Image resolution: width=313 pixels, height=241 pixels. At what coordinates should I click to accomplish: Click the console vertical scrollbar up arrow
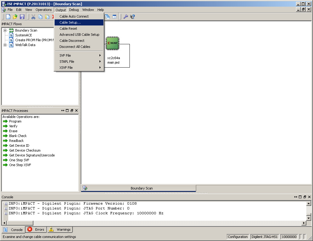[309, 203]
